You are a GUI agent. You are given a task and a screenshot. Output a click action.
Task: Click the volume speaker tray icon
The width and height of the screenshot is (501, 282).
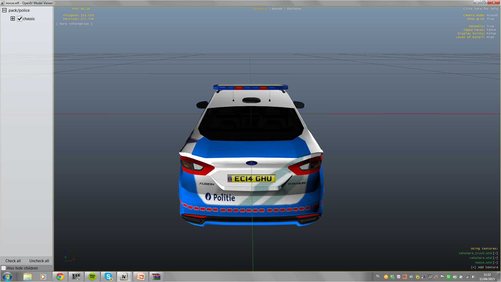pyautogui.click(x=473, y=277)
